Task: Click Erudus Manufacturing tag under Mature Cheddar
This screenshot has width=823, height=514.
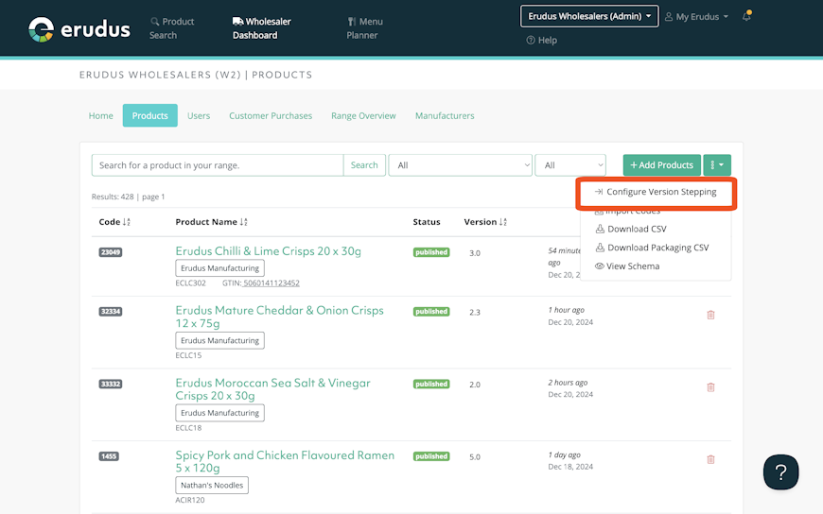Action: [219, 340]
